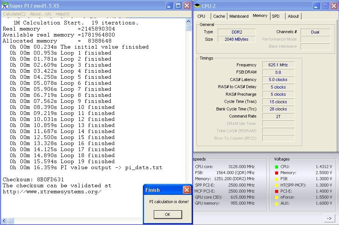Switch to the Cache tab in CPU-Z
This screenshot has height=225, width=339.
(x=219, y=16)
